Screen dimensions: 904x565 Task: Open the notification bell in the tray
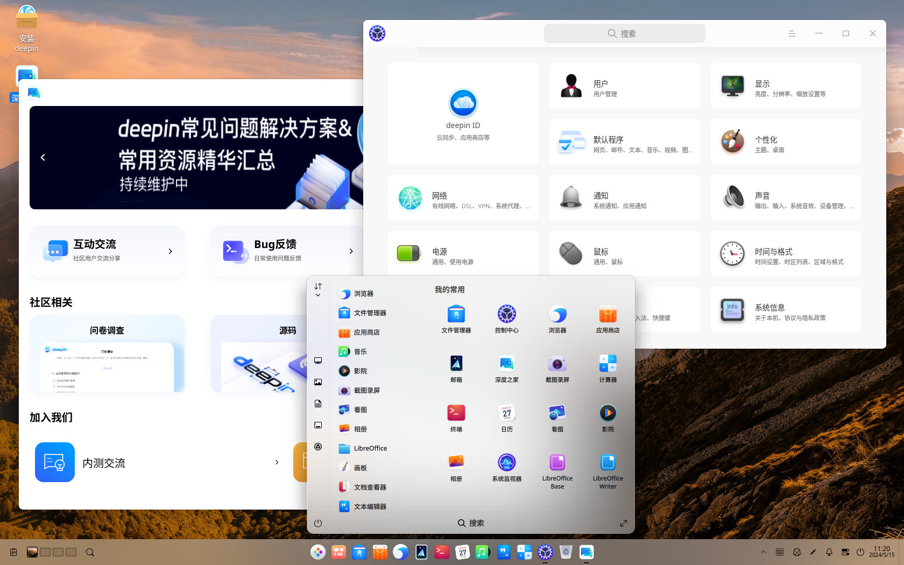tap(829, 552)
